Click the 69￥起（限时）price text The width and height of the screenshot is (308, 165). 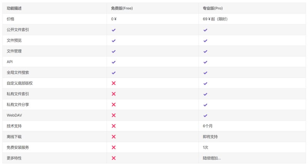215,19
